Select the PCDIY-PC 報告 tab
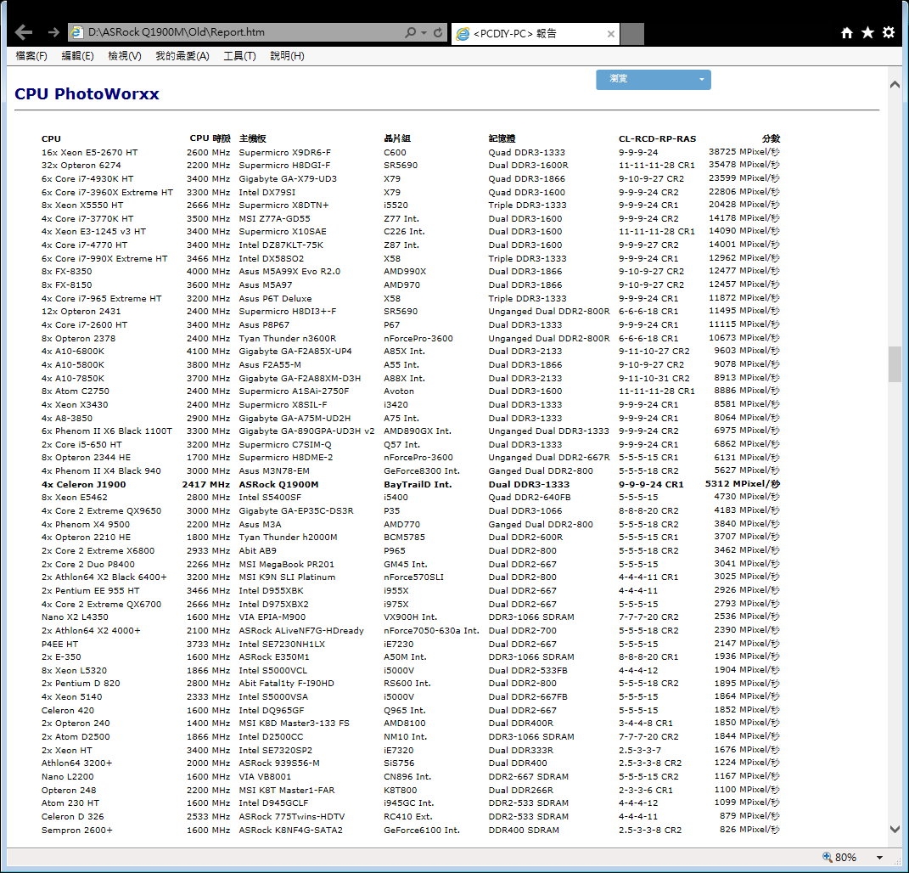This screenshot has width=909, height=873. coord(535,34)
